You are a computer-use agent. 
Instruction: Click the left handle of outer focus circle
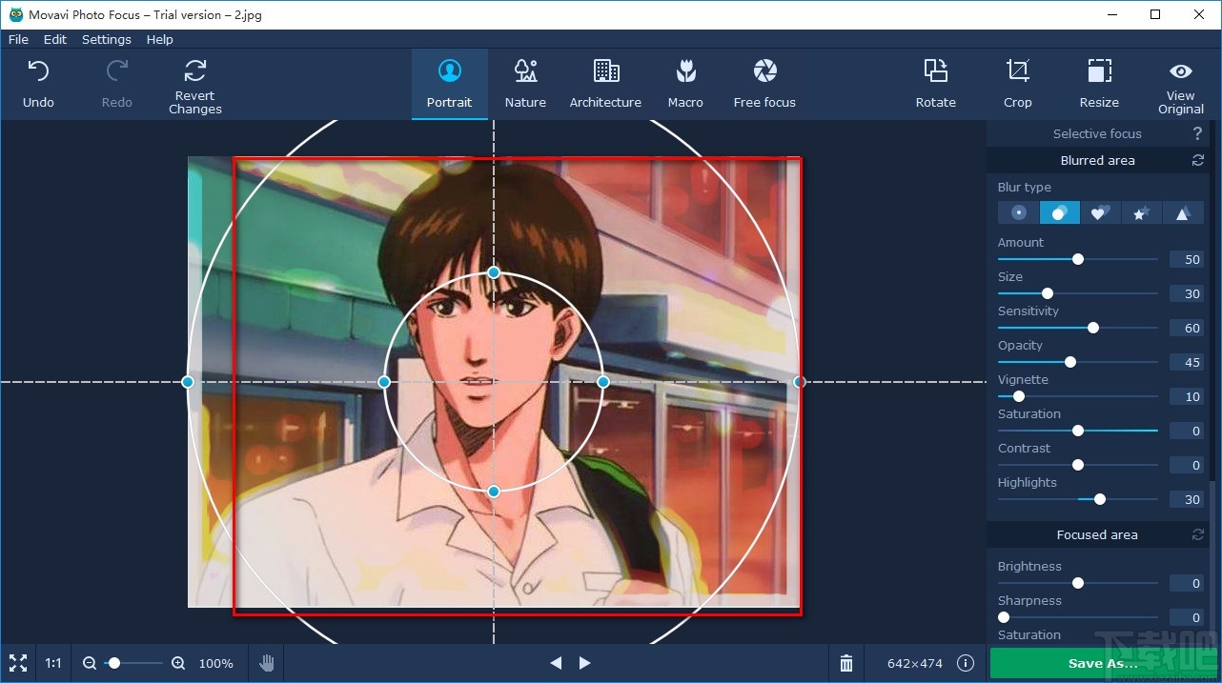(188, 382)
